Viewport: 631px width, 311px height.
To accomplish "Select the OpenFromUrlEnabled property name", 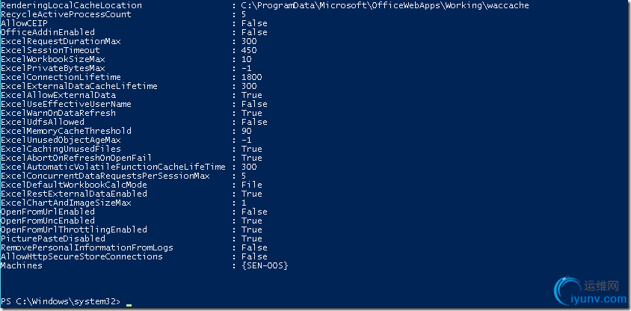I will tap(48, 212).
